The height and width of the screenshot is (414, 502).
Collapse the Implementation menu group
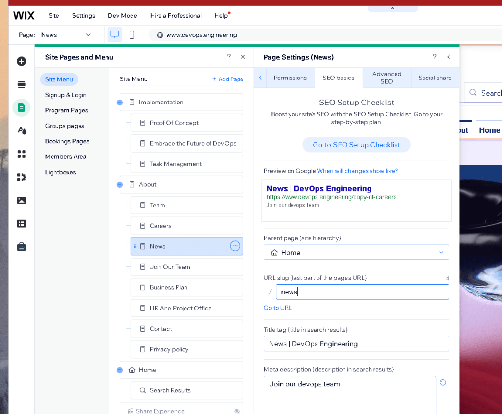point(120,103)
